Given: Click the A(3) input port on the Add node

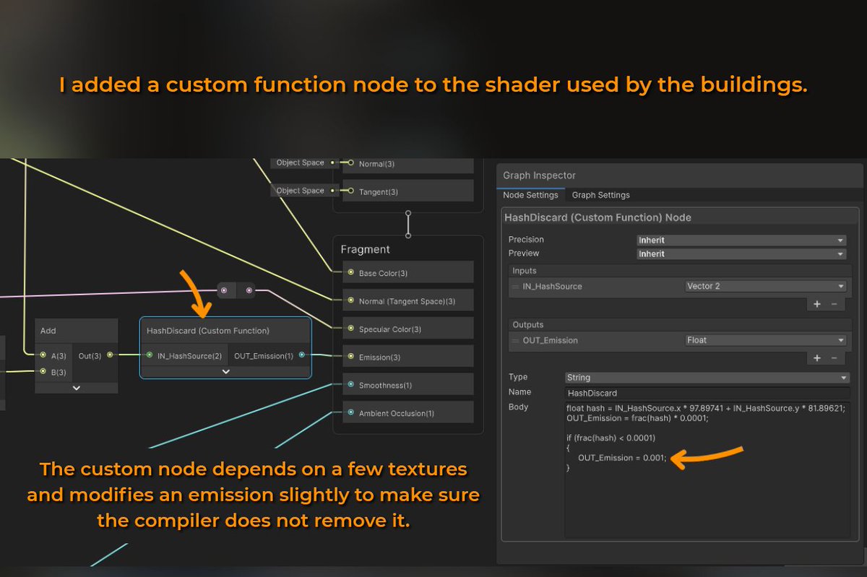Looking at the screenshot, I should [x=43, y=355].
